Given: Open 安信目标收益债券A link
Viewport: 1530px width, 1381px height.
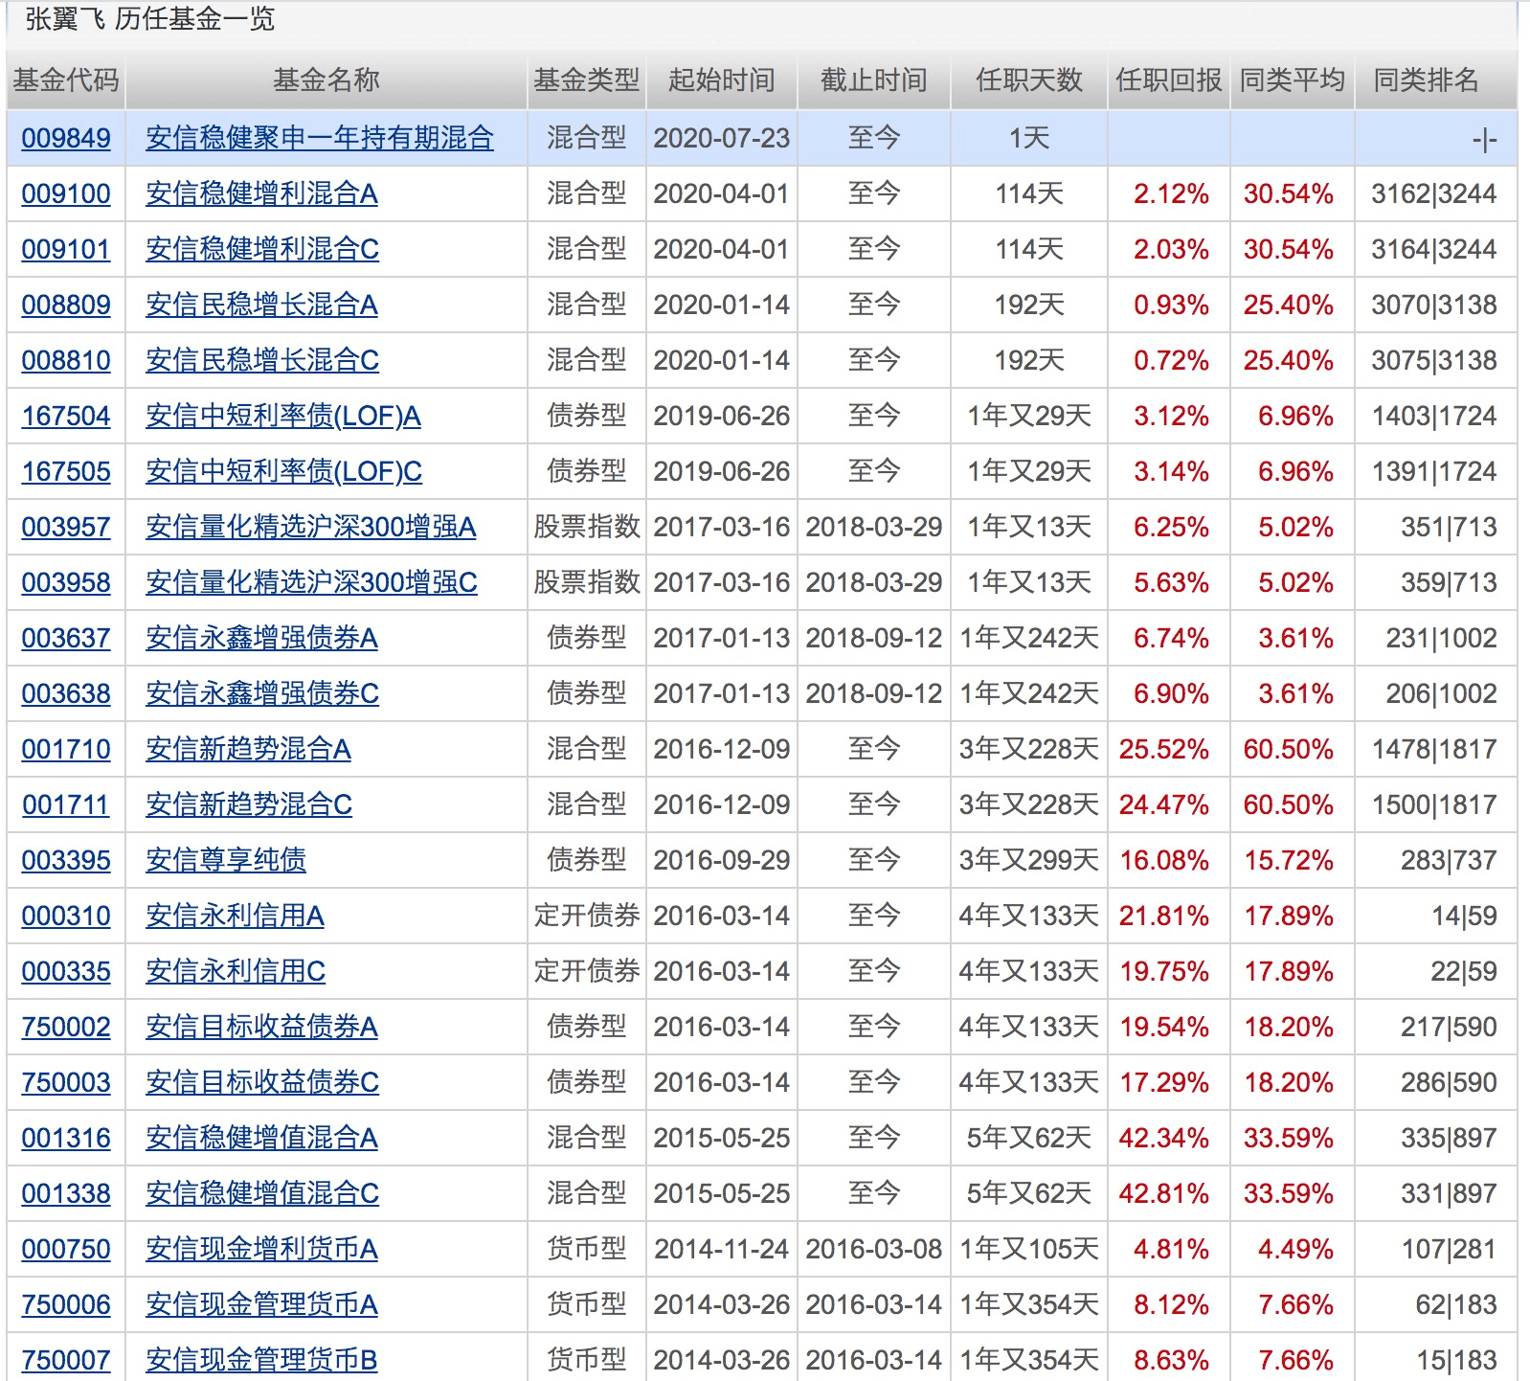Looking at the screenshot, I should 261,1027.
